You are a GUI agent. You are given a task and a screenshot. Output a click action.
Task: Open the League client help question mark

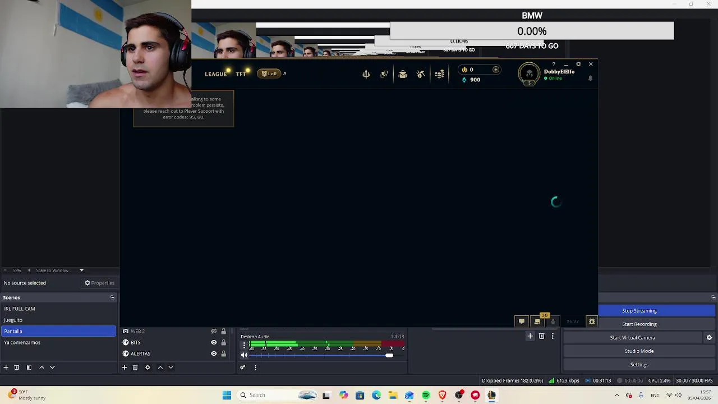554,65
